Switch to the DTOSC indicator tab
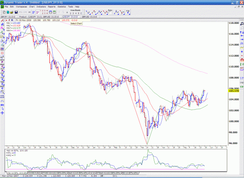The width and height of the screenshot is (244, 178). (54, 173)
